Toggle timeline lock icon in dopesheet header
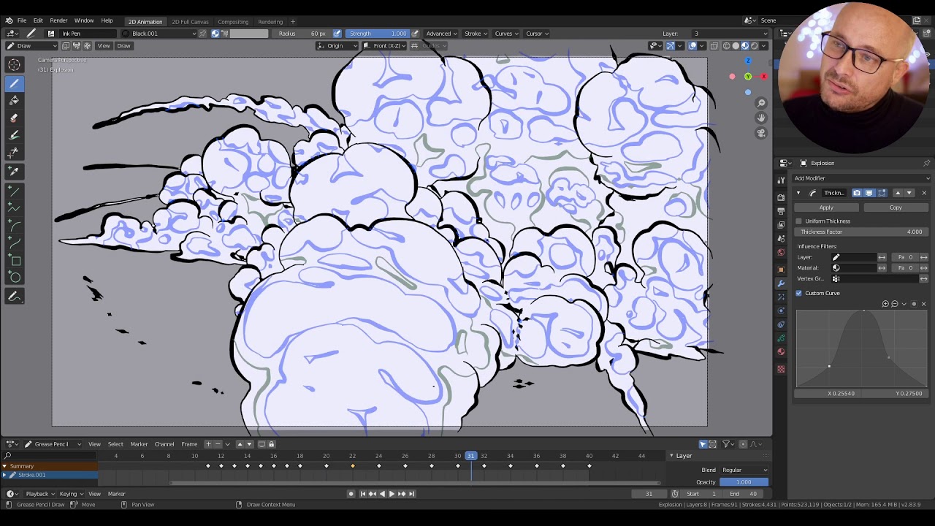The width and height of the screenshot is (935, 526). click(x=271, y=444)
